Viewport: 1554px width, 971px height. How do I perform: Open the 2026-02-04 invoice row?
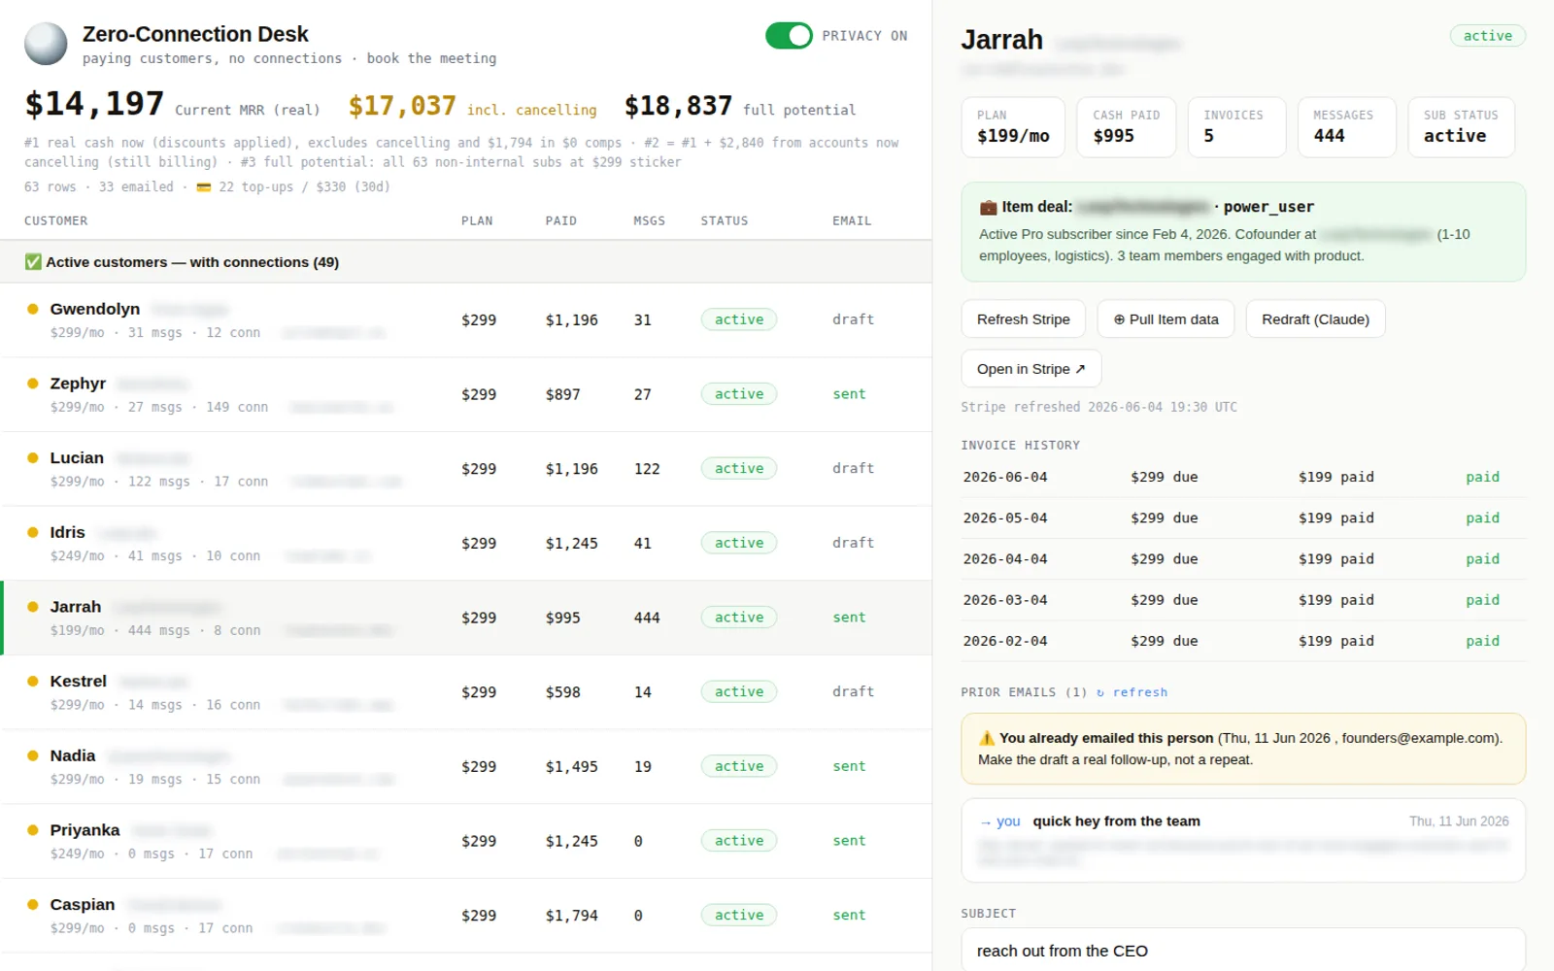coord(1243,641)
